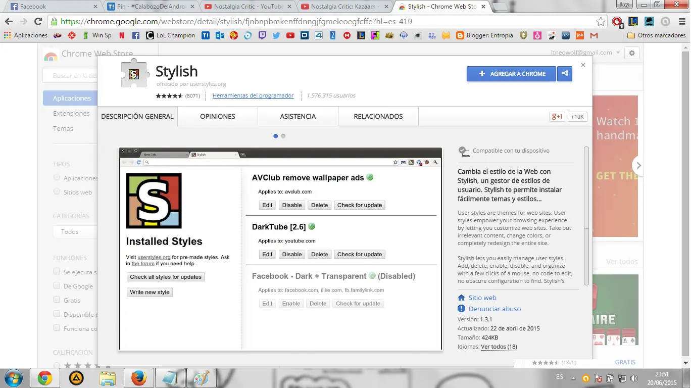Switch to the Opiniones tab

[x=218, y=116]
